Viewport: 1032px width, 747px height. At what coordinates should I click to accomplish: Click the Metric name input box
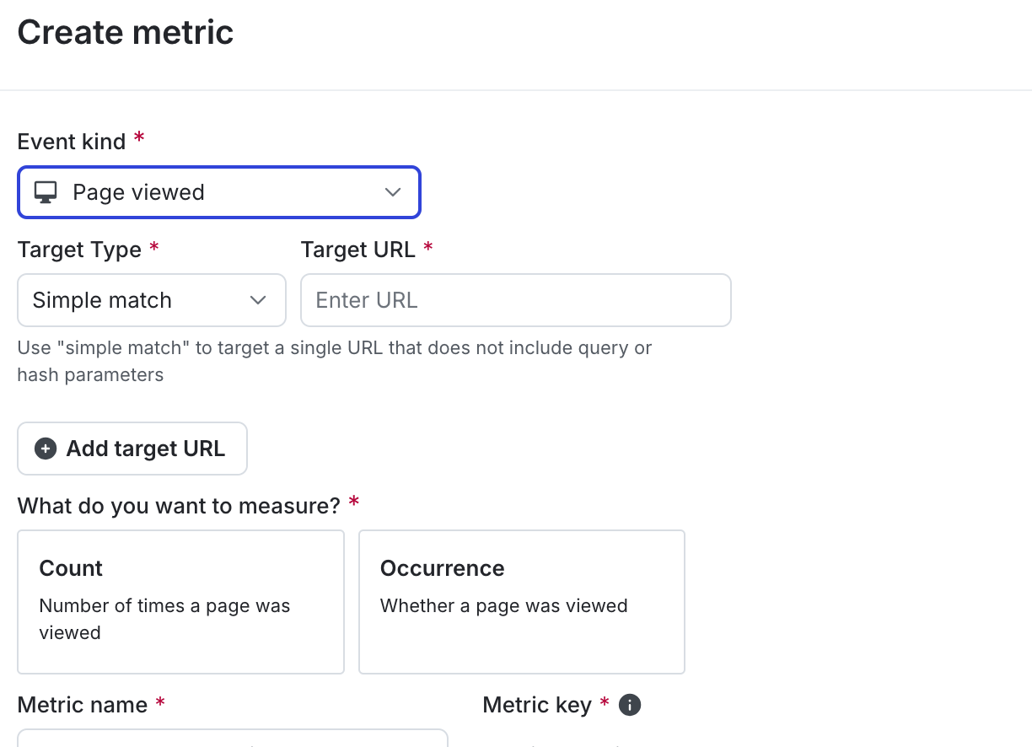(232, 742)
